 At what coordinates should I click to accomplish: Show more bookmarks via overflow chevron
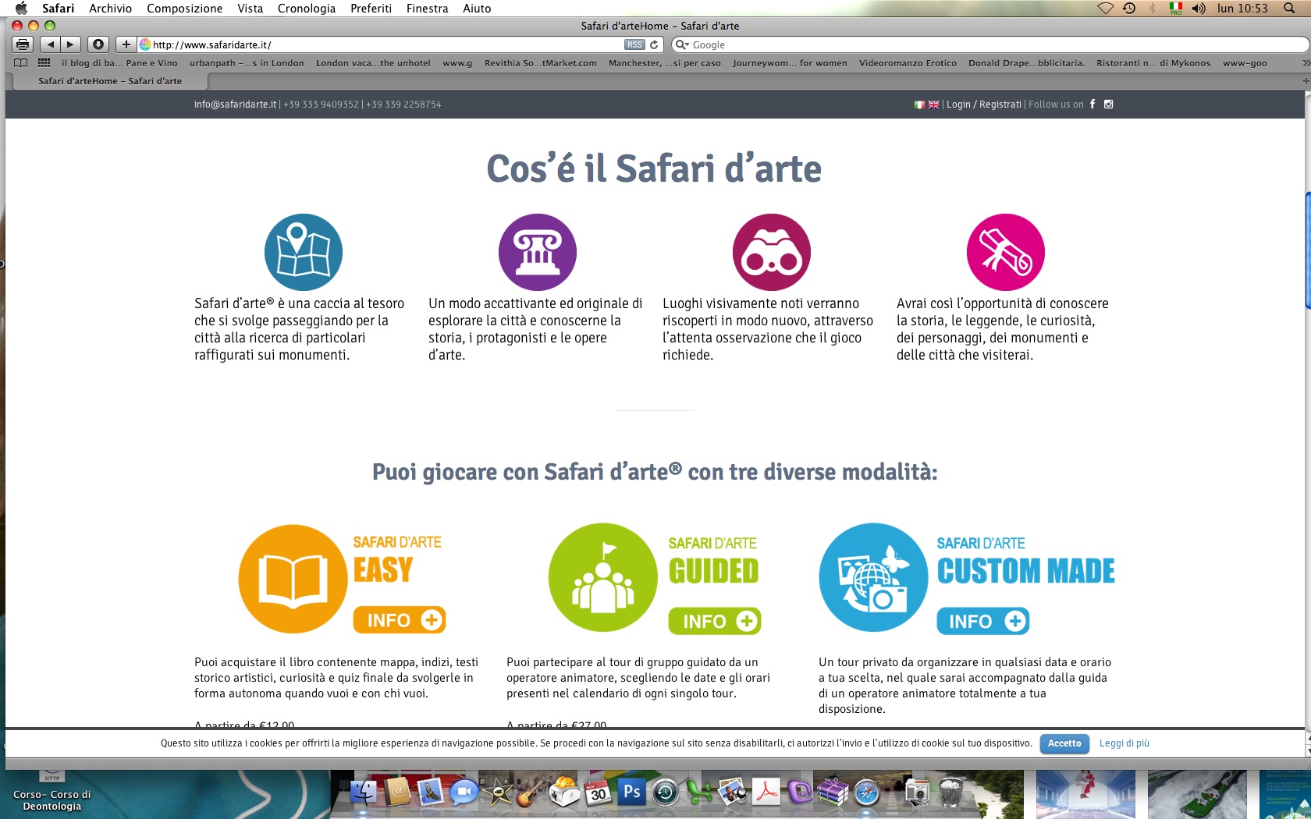point(1306,63)
